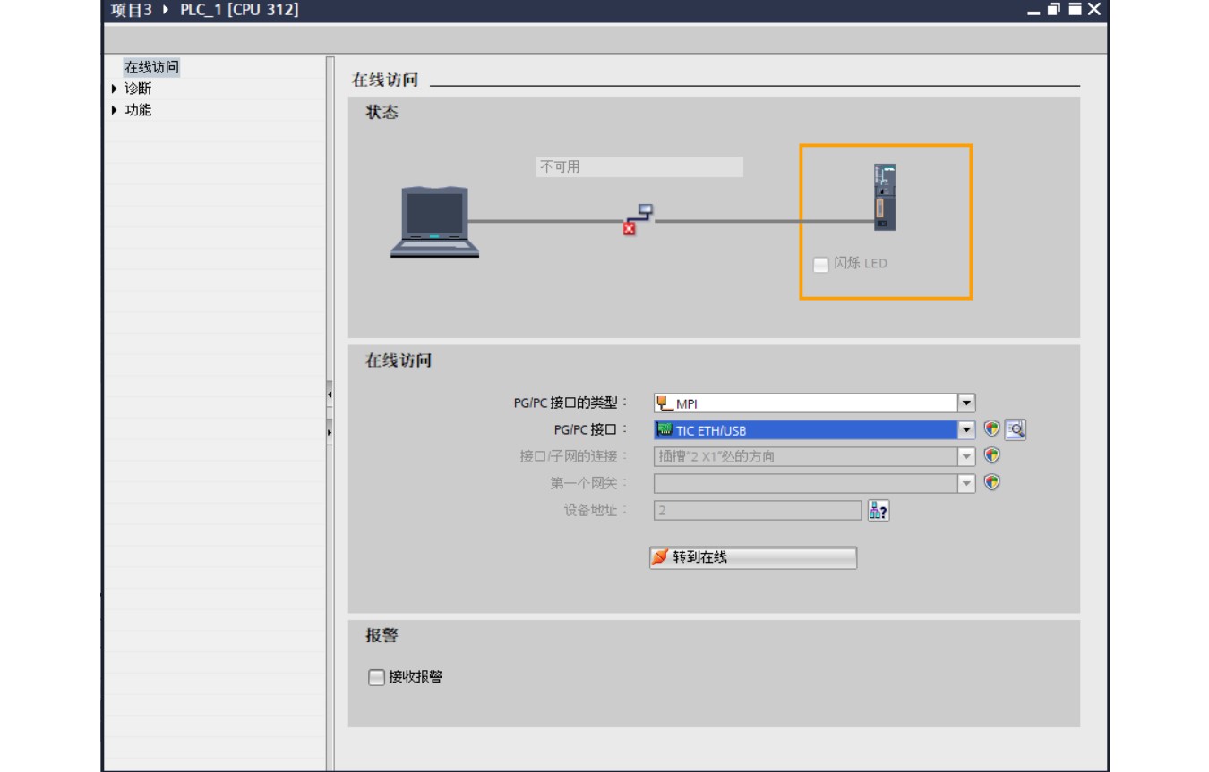Image resolution: width=1209 pixels, height=772 pixels.
Task: Enable the 闪烁 LED checkbox
Action: click(x=820, y=265)
